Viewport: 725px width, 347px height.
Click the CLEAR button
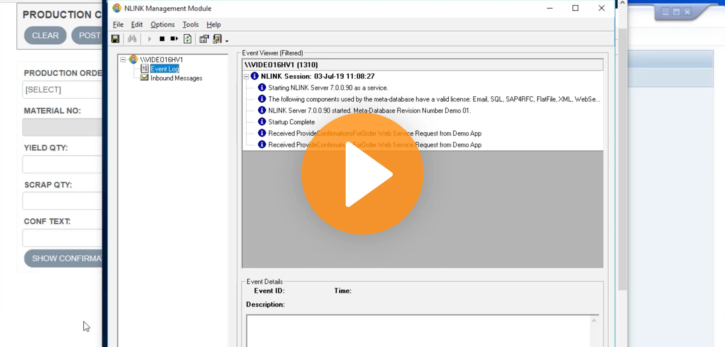point(45,35)
